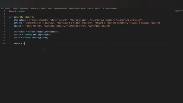The width and height of the screenshot is (183, 103).
Task: Click the story variable on line 12
Action: [x=17, y=43]
